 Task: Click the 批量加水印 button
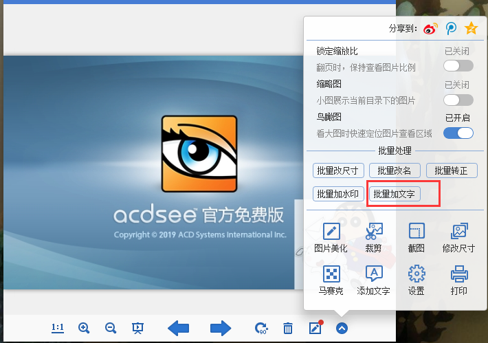coord(338,194)
